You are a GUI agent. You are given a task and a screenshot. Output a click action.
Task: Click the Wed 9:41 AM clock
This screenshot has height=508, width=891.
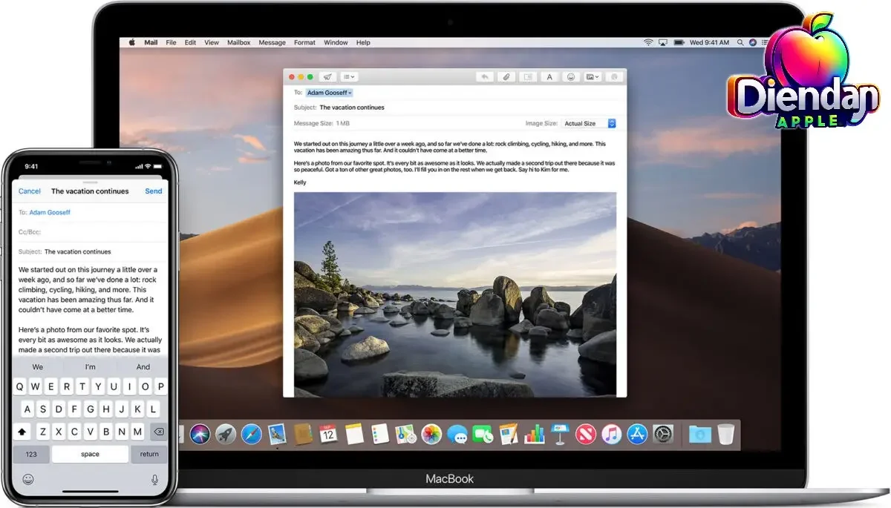point(709,42)
